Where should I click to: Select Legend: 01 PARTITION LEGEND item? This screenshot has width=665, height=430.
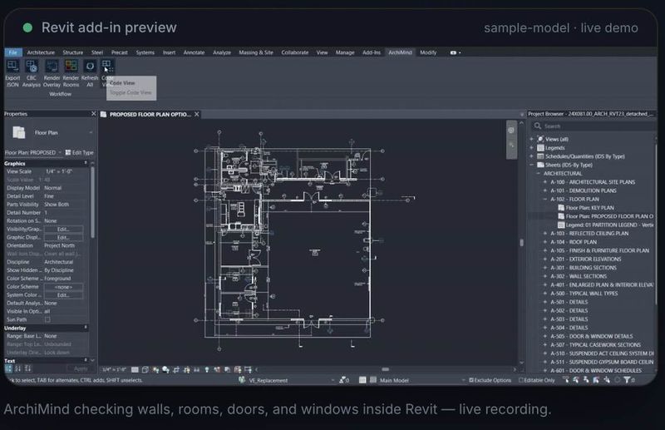coord(609,225)
